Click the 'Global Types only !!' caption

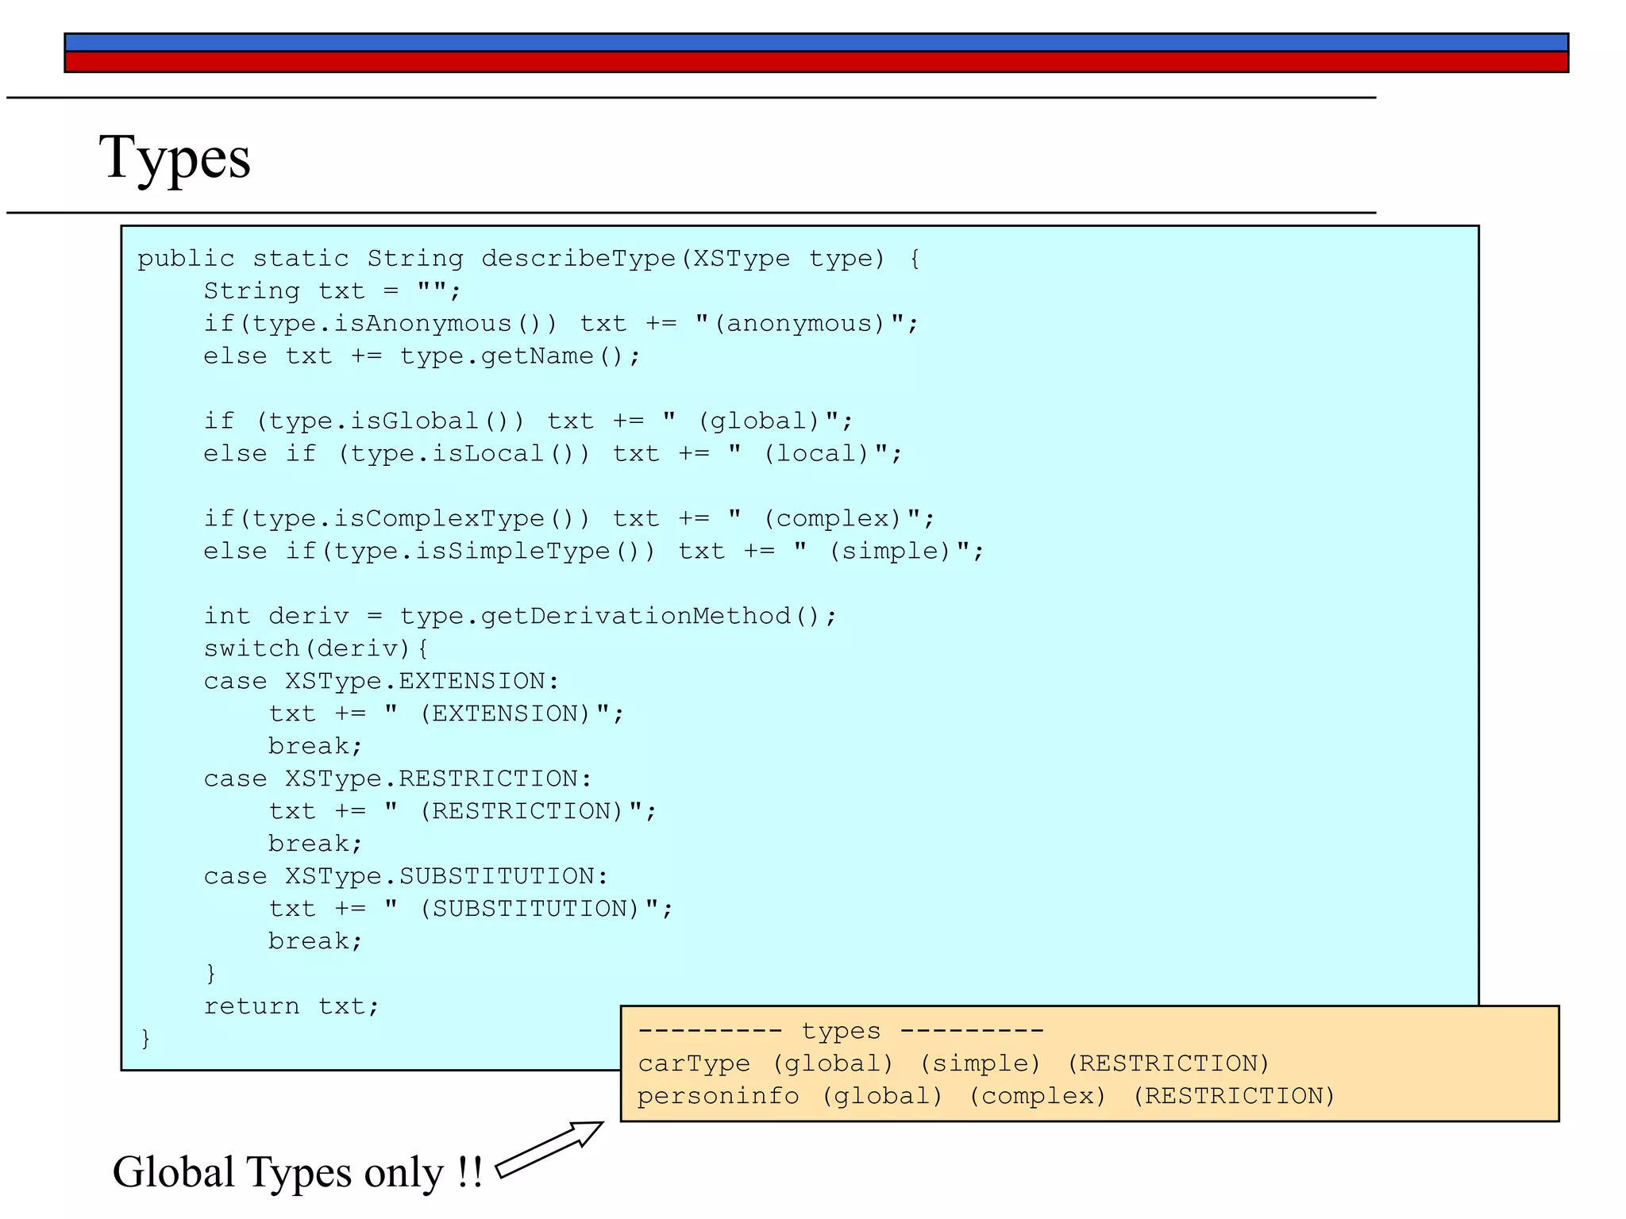pyautogui.click(x=298, y=1173)
